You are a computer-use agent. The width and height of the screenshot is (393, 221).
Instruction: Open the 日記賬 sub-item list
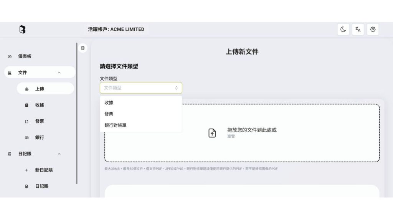(41, 186)
